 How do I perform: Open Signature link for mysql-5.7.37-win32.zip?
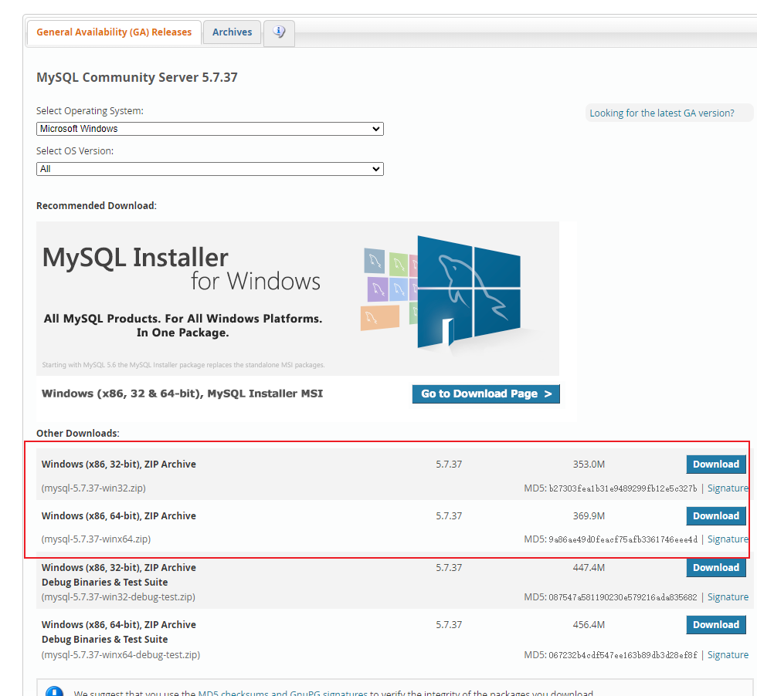pyautogui.click(x=728, y=488)
